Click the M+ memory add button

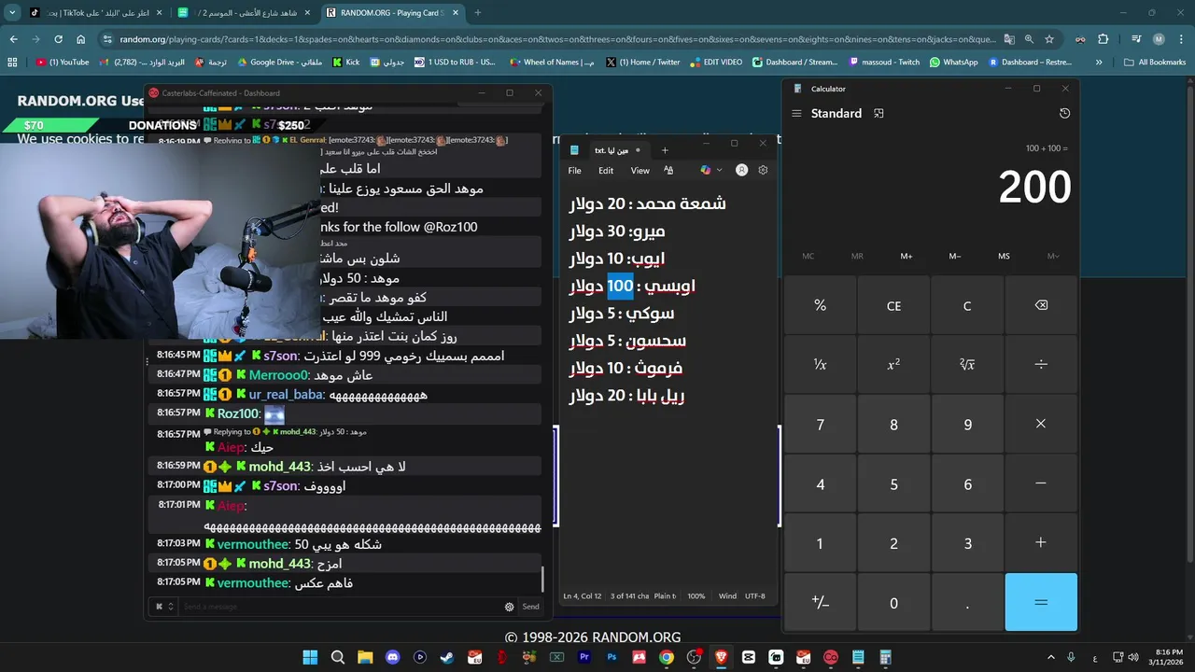(x=906, y=256)
